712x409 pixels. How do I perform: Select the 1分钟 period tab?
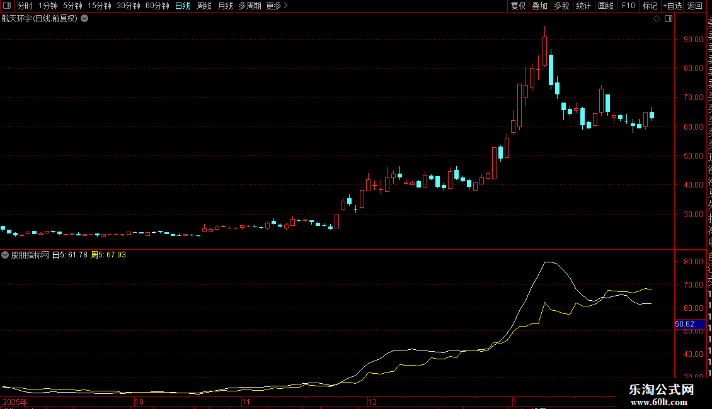click(x=48, y=6)
